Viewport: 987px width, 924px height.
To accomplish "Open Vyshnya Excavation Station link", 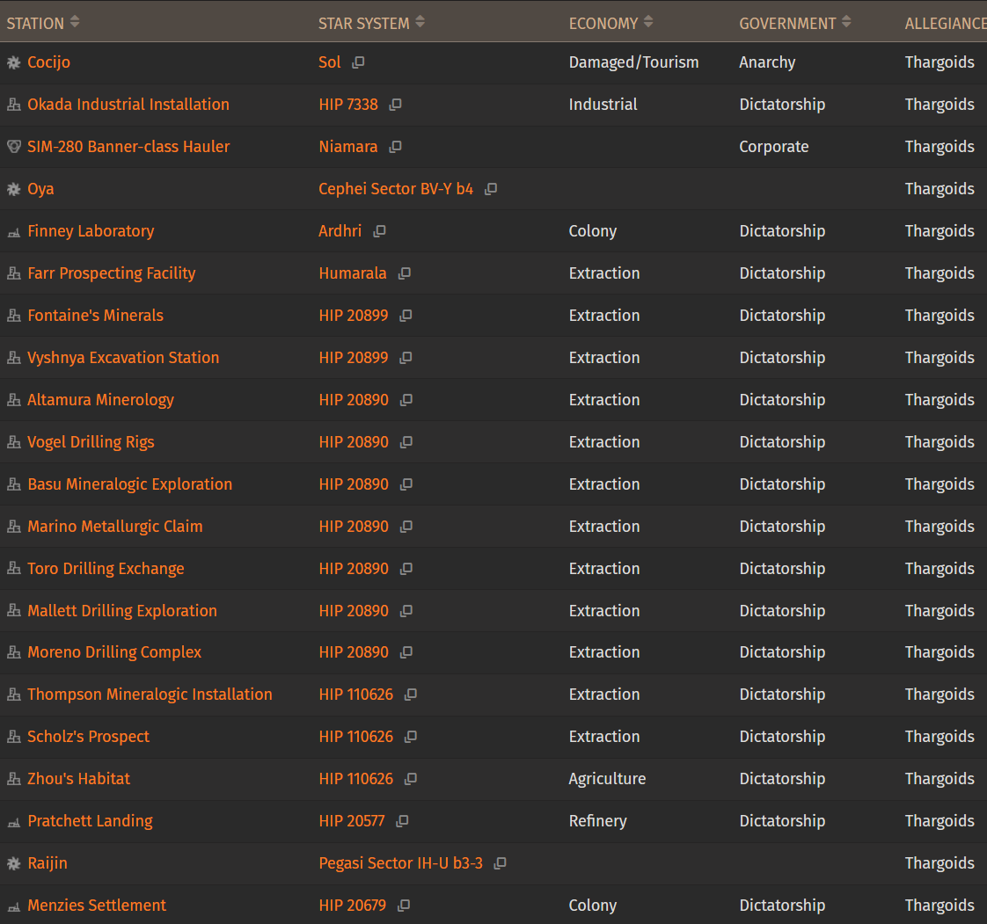I will [x=123, y=357].
